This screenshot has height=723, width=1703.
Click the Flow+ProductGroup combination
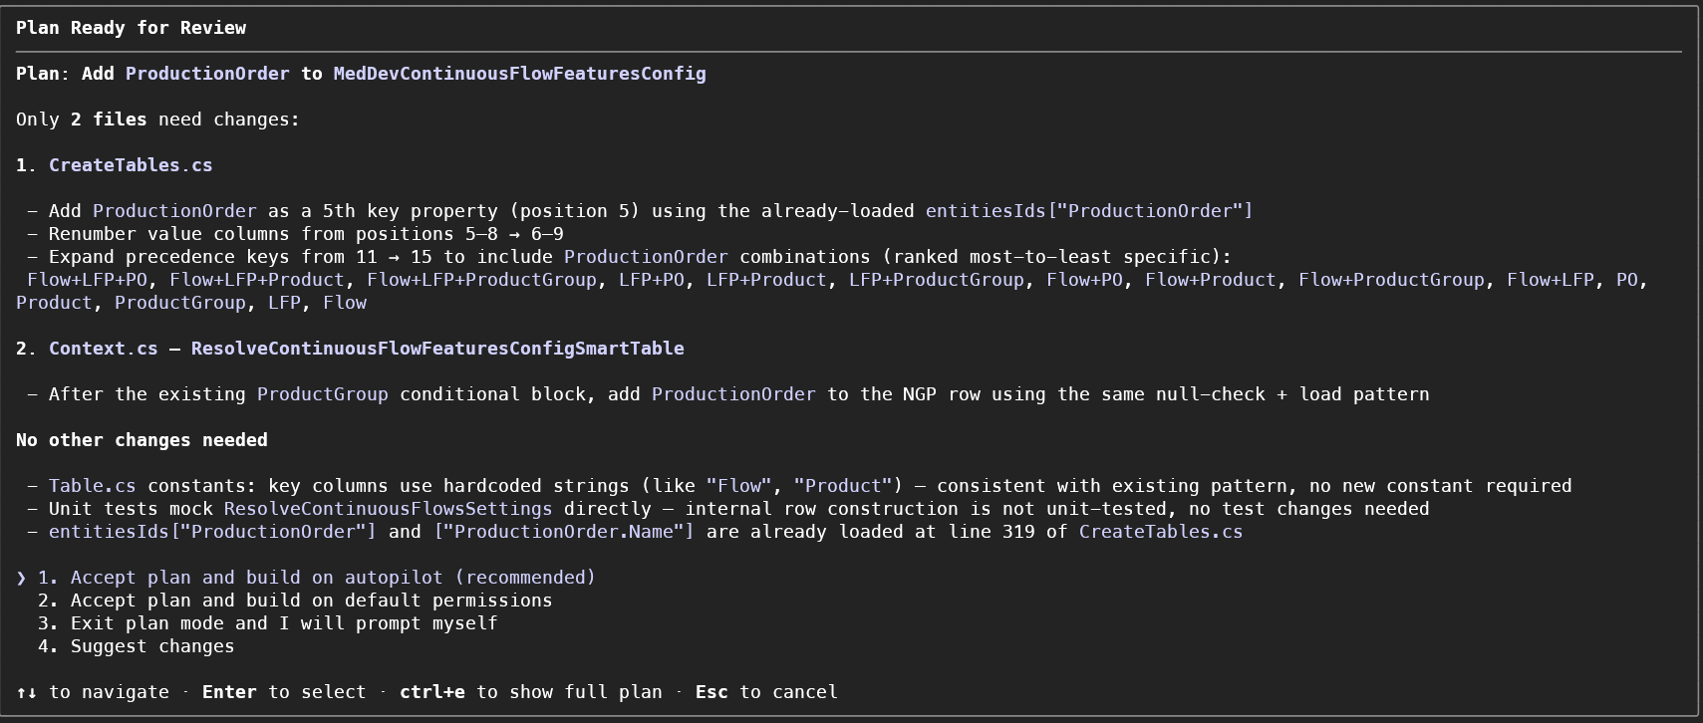(1391, 280)
